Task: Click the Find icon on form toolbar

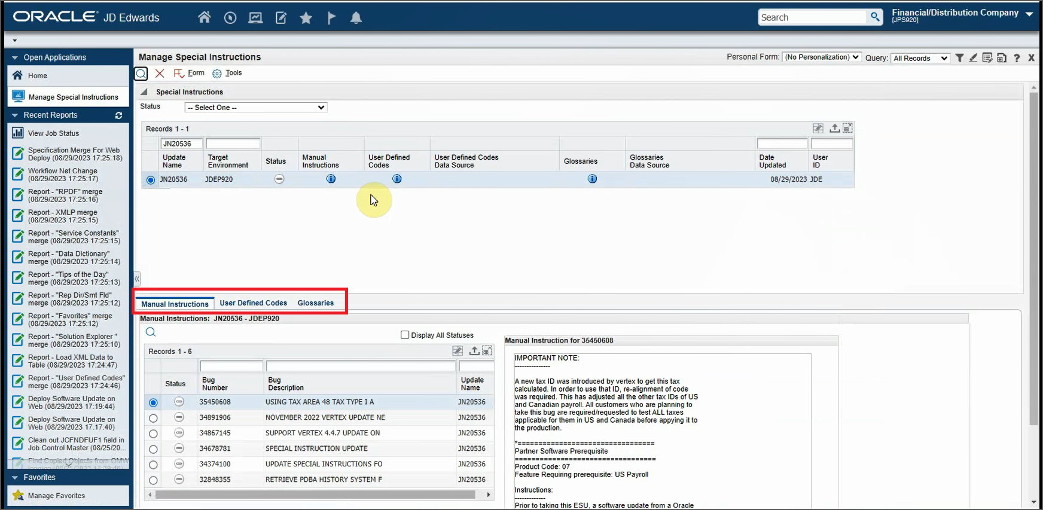Action: click(x=141, y=74)
